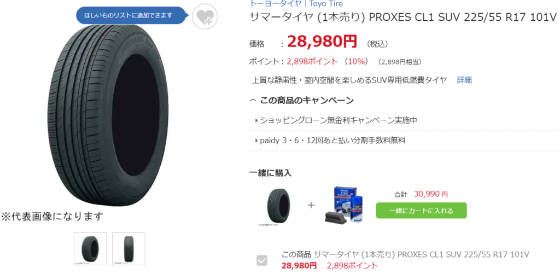Image resolution: width=560 pixels, height=280 pixels.
Task: Collapse the この商品のキャンペーン section
Action: pyautogui.click(x=302, y=101)
